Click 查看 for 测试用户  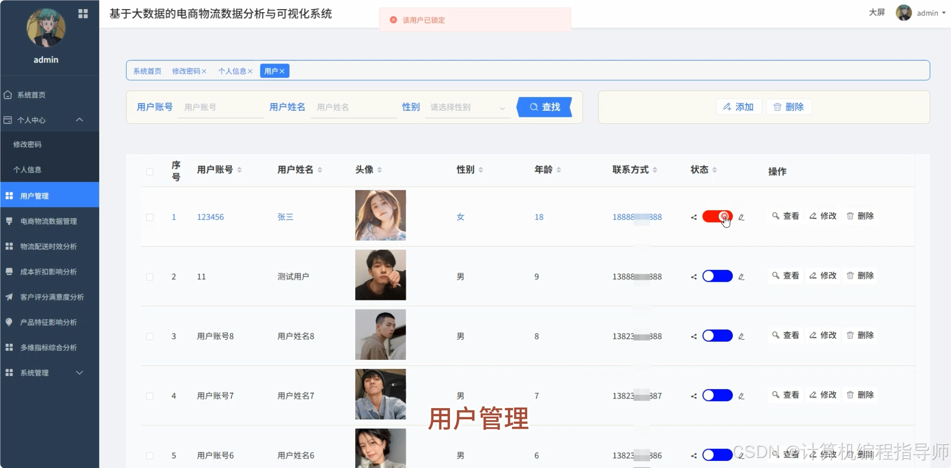pos(785,276)
